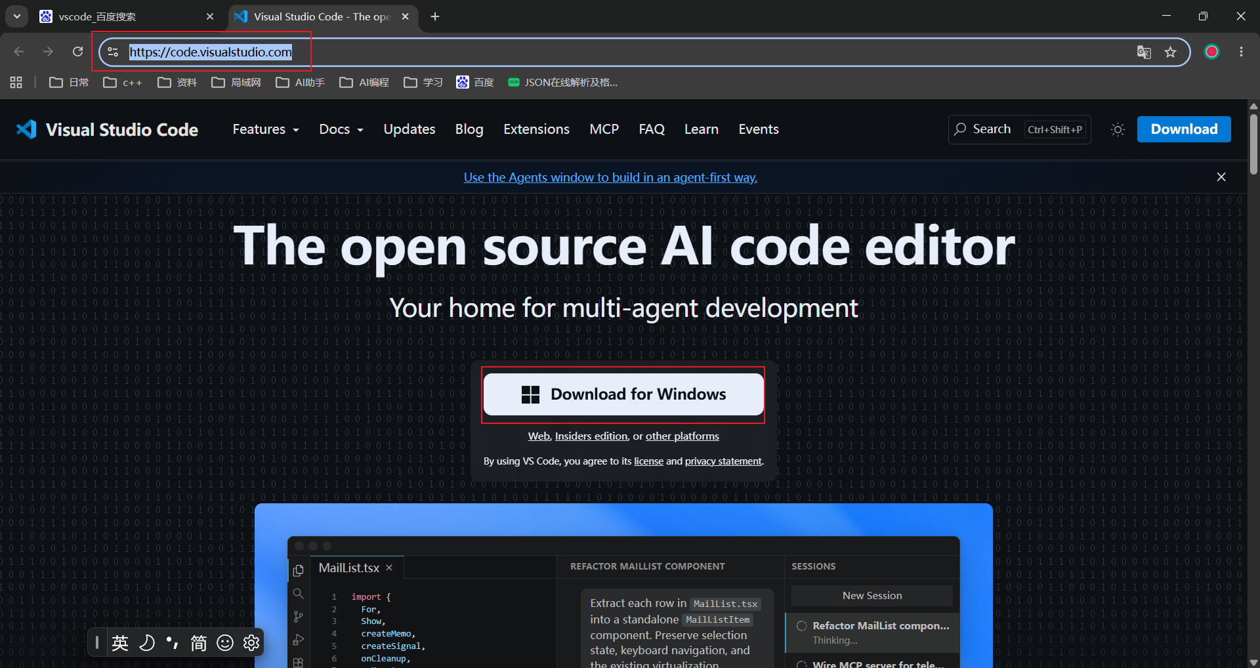Bookmark this page with the star icon
1260x668 pixels.
[1170, 52]
